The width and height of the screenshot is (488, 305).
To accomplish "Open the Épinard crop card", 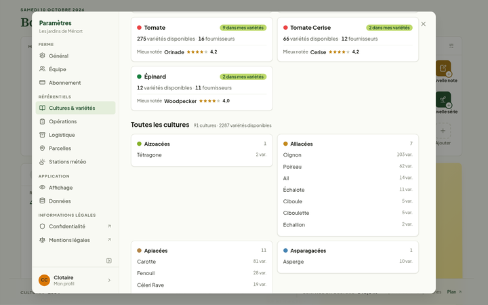I will point(202,88).
